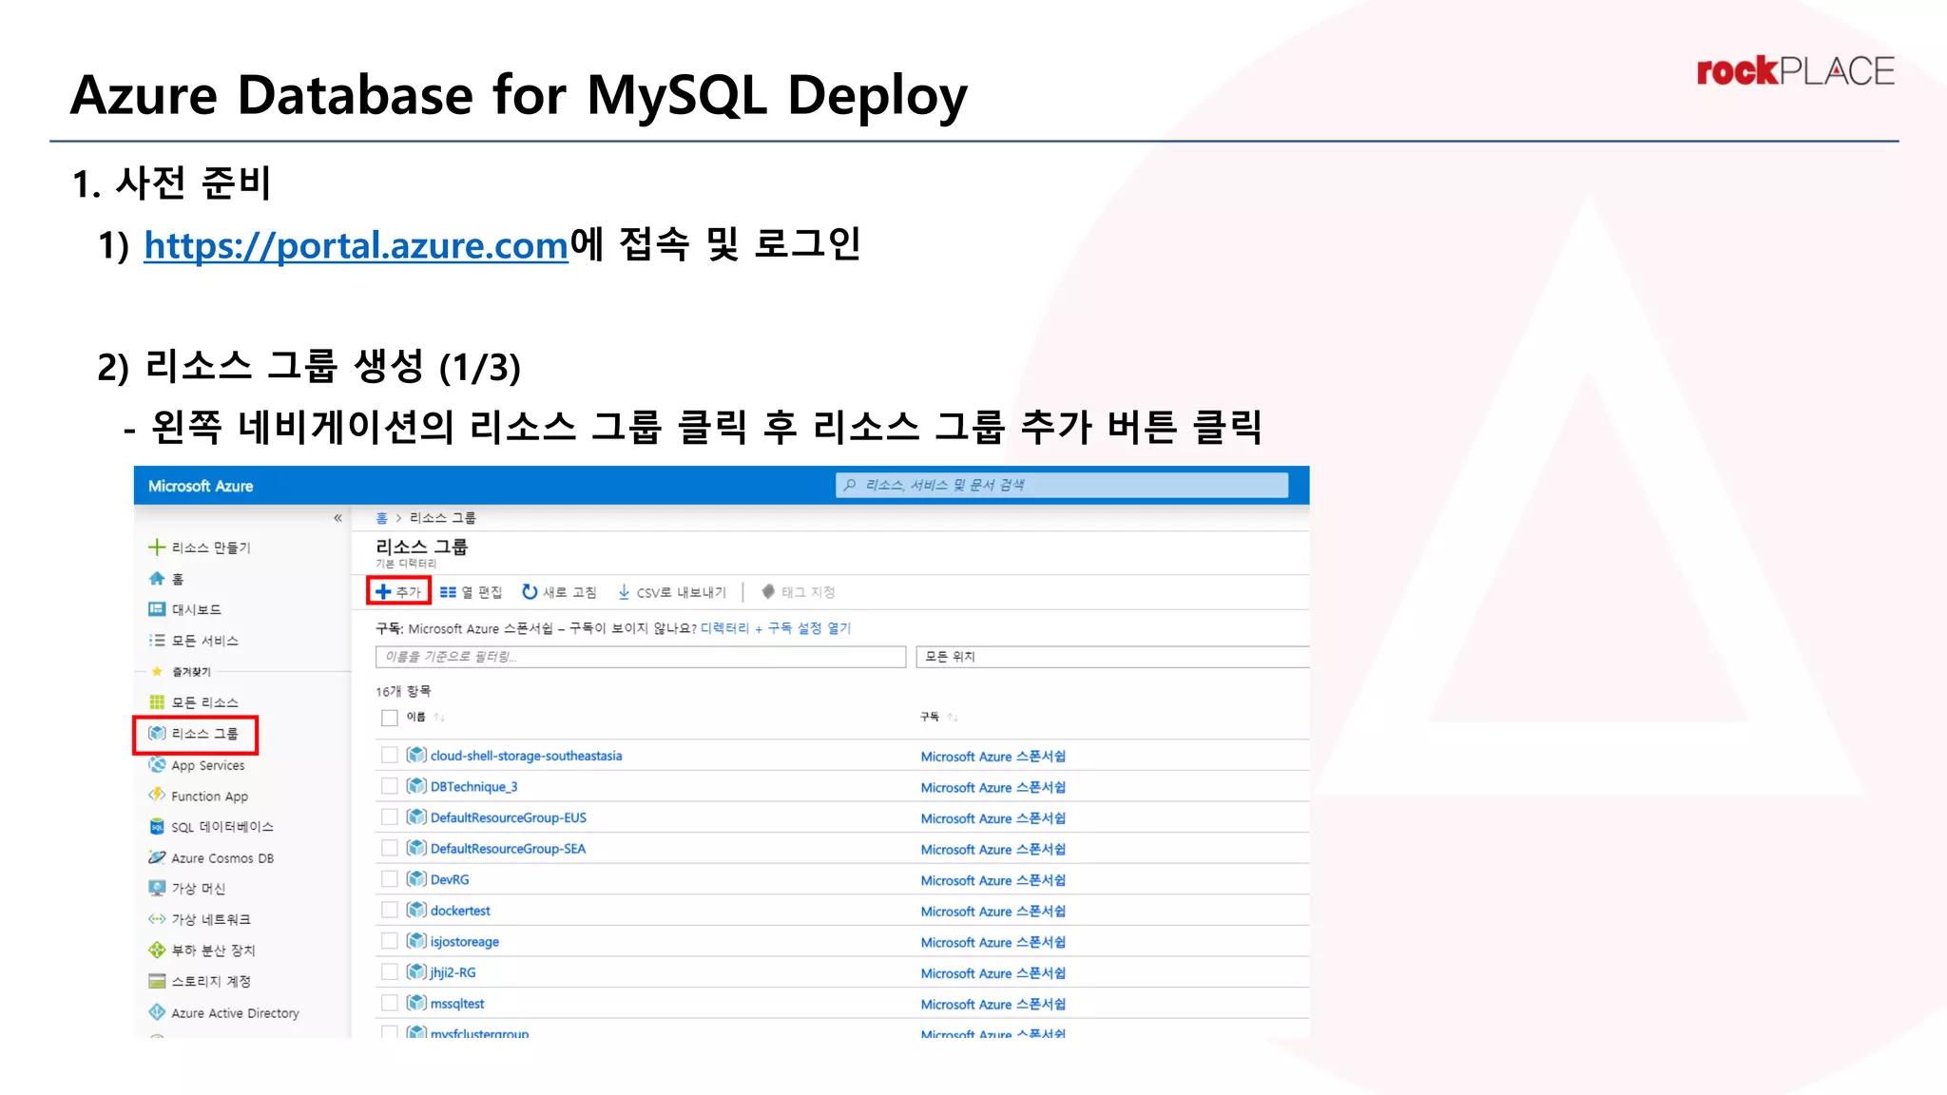The width and height of the screenshot is (1947, 1095).
Task: Sort by the 구독 column header
Action: (x=930, y=717)
